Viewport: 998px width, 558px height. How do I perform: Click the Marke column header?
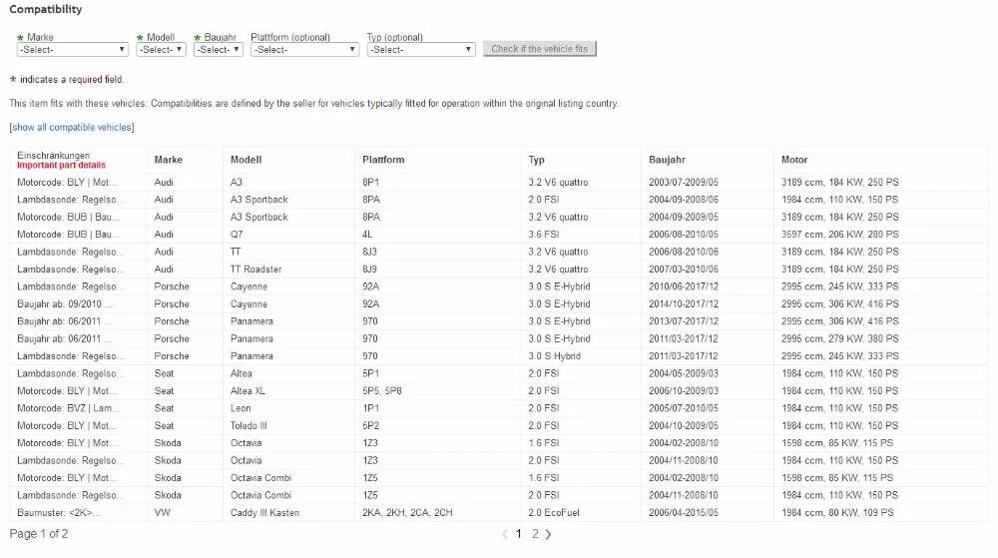point(168,160)
